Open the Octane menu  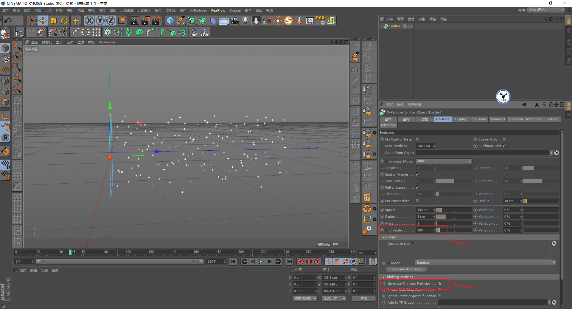(235, 10)
